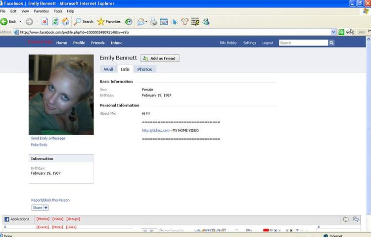Image resolution: width=371 pixels, height=237 pixels.
Task: Refresh the page with the green arrows icon
Action: tap(55, 22)
